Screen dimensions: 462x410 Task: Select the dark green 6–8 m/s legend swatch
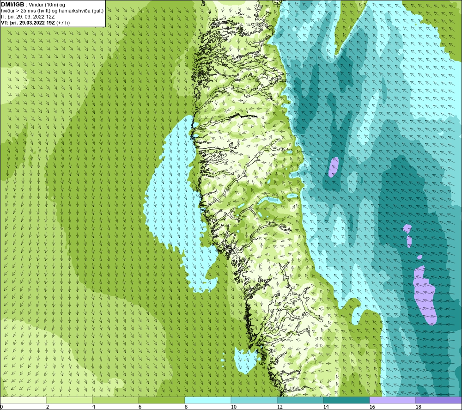(162, 400)
